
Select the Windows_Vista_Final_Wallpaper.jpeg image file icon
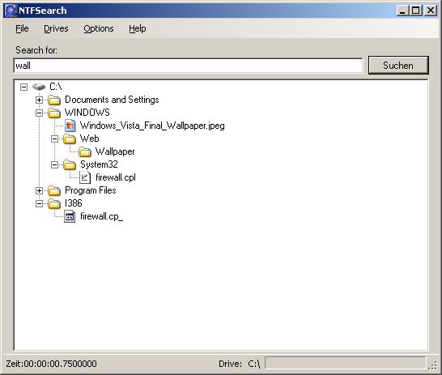click(70, 126)
